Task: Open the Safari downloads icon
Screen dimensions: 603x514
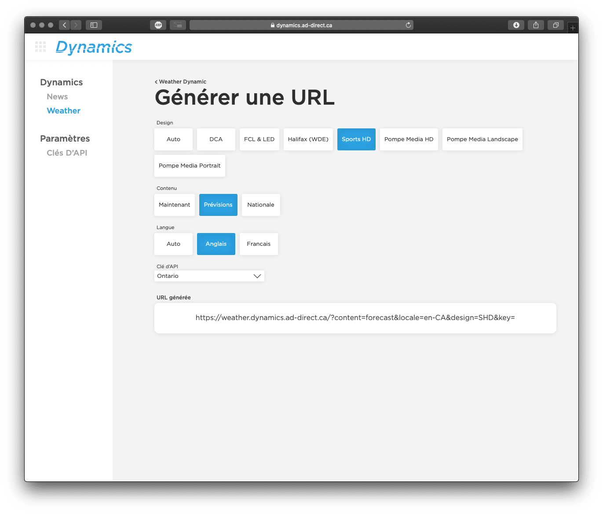Action: click(x=516, y=25)
